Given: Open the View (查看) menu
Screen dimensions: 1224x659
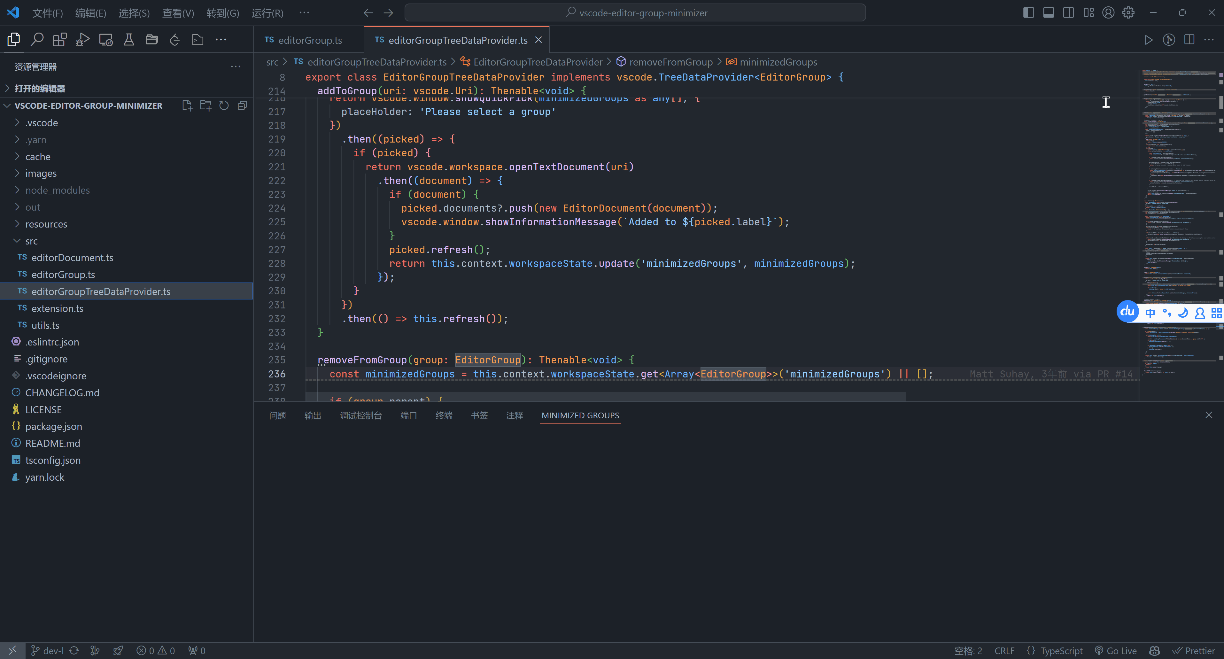Looking at the screenshot, I should point(178,13).
